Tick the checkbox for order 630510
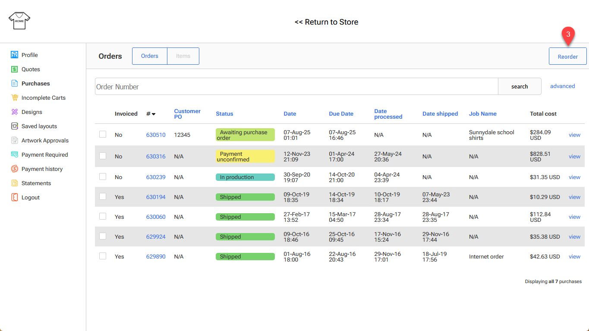Screen dimensions: 589x331 coord(103,134)
